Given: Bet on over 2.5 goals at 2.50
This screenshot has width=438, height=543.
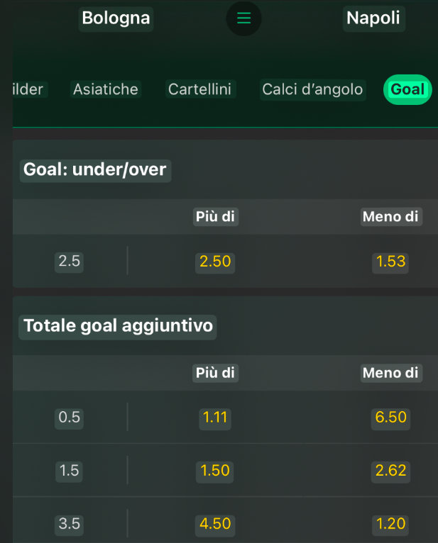Looking at the screenshot, I should 215,262.
